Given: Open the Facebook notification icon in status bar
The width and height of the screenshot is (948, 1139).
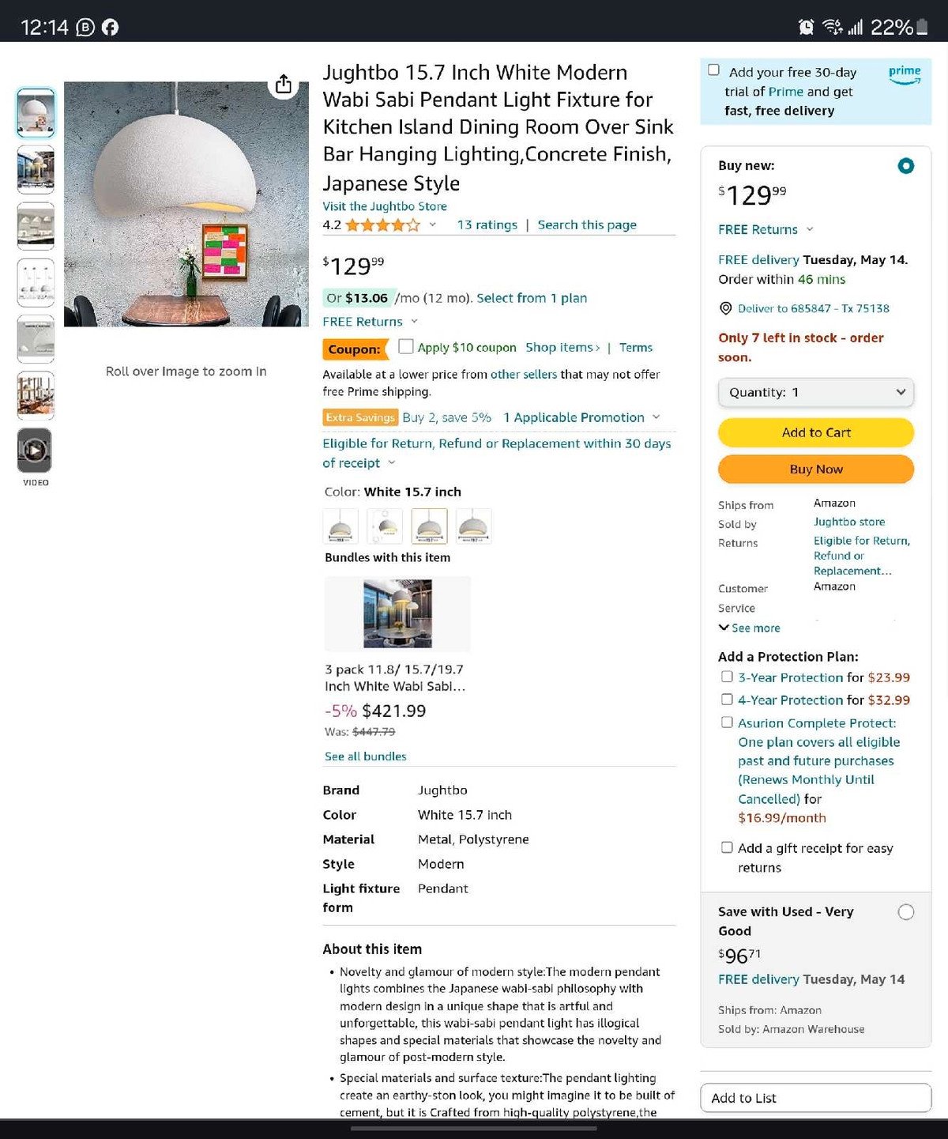Looking at the screenshot, I should click(111, 27).
